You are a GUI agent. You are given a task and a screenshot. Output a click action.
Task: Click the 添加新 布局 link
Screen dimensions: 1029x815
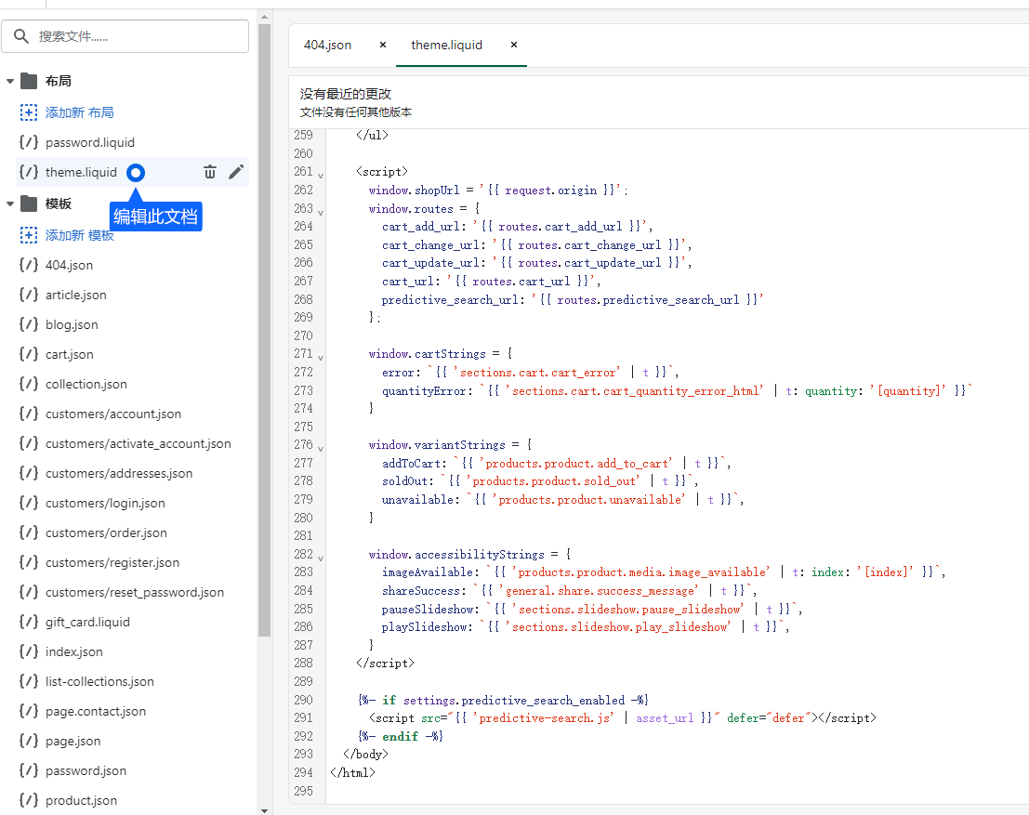click(79, 112)
